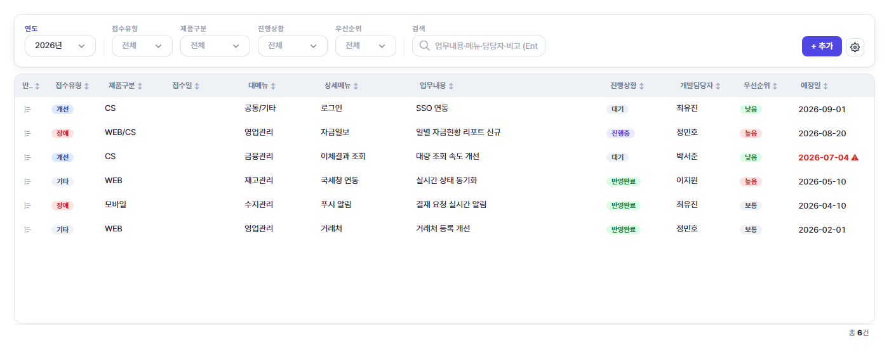Click the row handle icon for SSO 연동

click(27, 109)
